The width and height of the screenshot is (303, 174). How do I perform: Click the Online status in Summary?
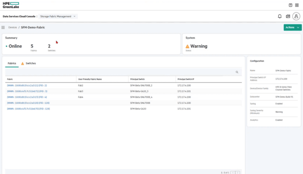click(x=14, y=46)
